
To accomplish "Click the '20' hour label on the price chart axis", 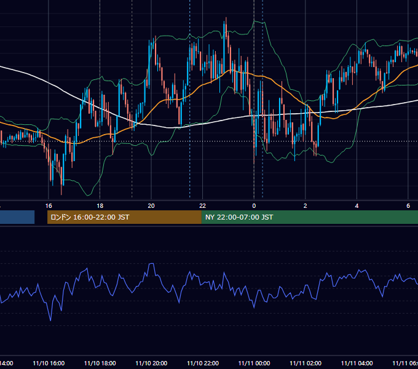I will click(151, 206).
